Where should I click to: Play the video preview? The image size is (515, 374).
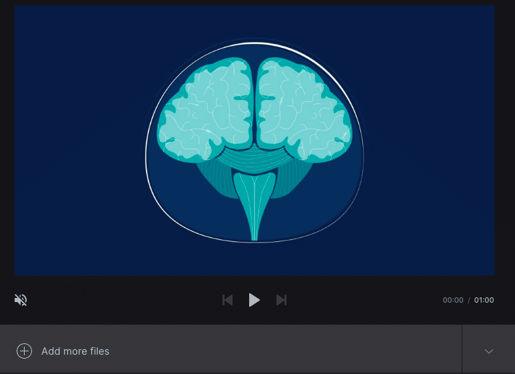[x=255, y=300]
